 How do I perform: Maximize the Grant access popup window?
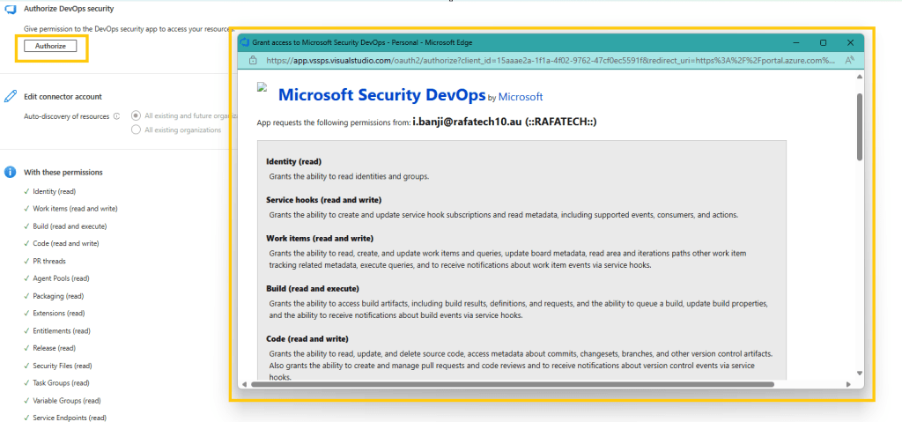tap(823, 42)
